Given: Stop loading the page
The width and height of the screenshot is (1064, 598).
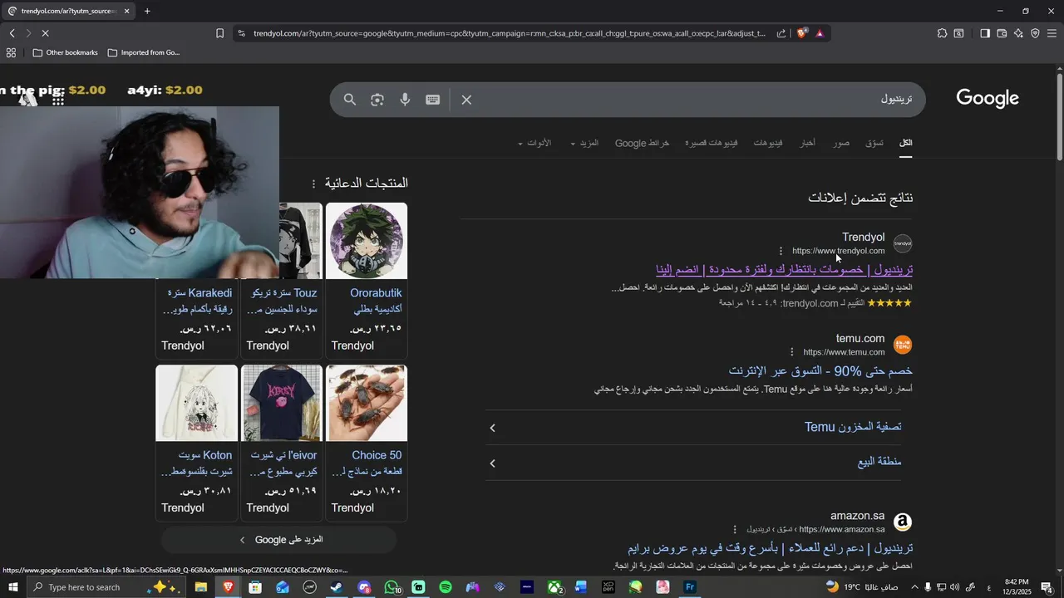Looking at the screenshot, I should 45,33.
